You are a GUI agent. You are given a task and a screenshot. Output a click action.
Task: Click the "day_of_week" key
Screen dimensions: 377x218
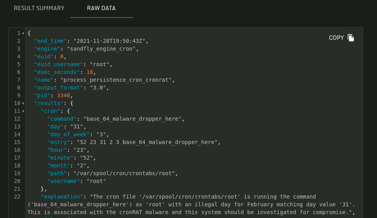pyautogui.click(x=68, y=134)
